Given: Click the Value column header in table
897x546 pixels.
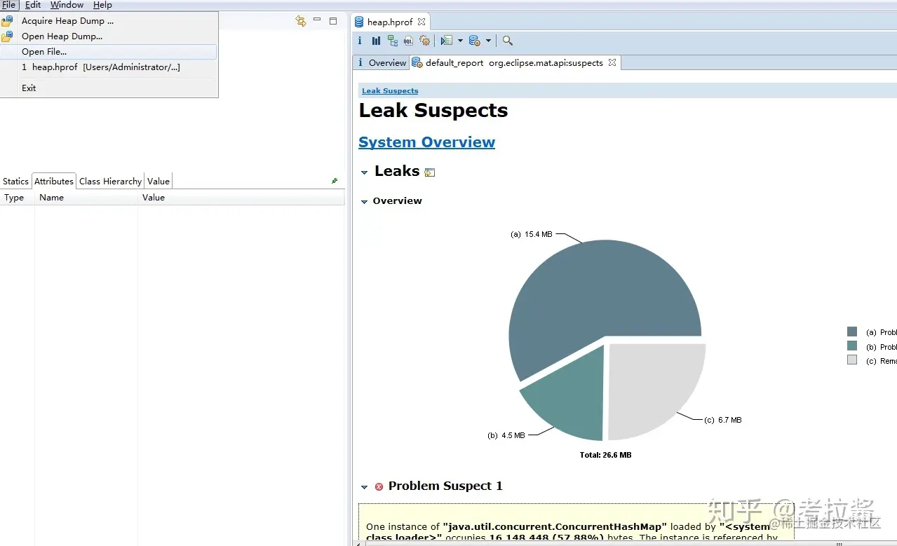Looking at the screenshot, I should pos(241,198).
